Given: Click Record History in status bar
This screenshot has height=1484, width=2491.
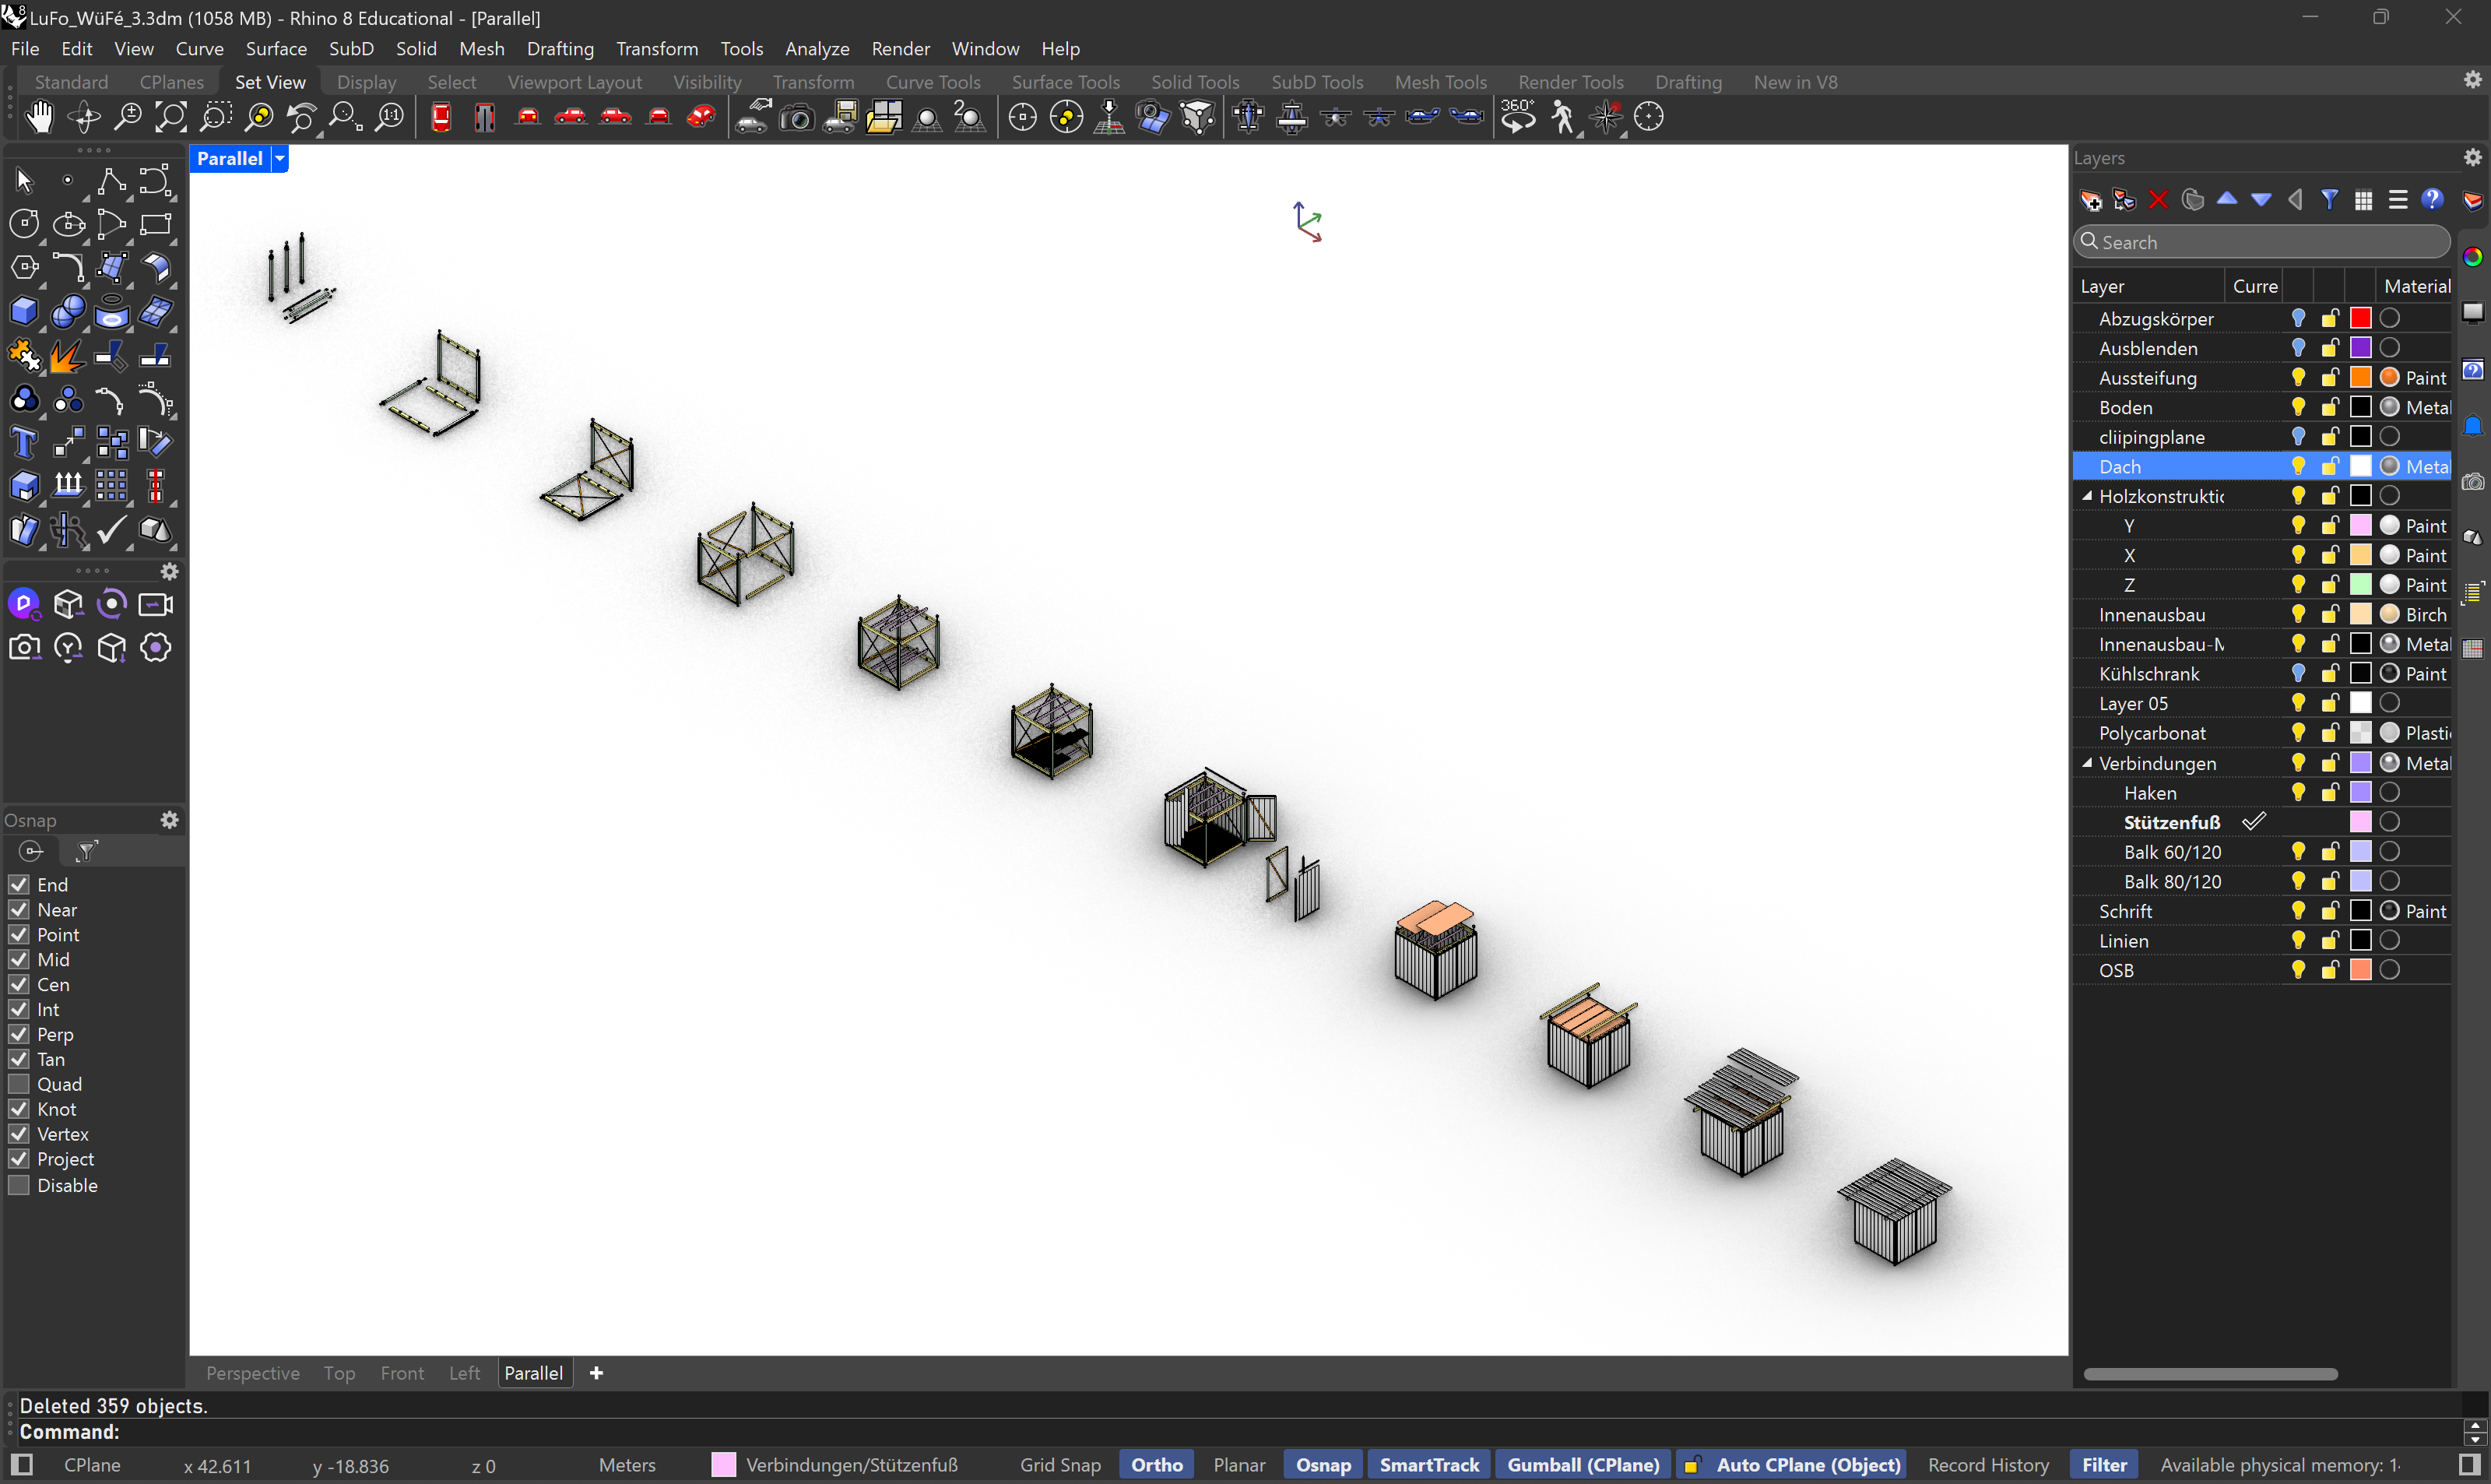Looking at the screenshot, I should point(1988,1465).
